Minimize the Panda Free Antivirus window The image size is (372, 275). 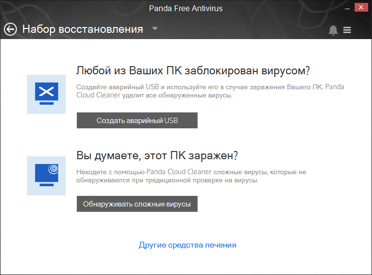coord(347,8)
